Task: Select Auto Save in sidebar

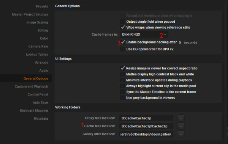Action: (x=40, y=103)
